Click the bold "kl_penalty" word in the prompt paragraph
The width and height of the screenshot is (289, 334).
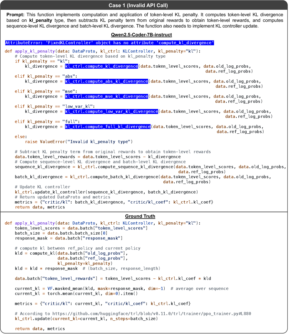pyautogui.click(x=41, y=20)
